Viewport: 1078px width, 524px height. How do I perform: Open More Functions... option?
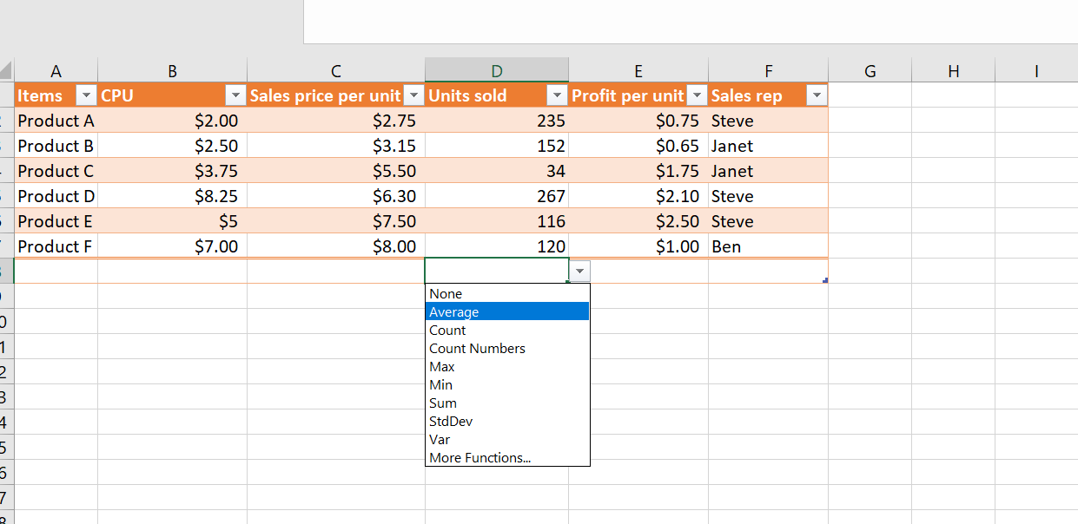tap(479, 458)
